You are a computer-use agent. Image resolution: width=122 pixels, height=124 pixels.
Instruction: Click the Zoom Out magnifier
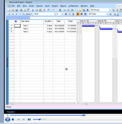[117, 10]
